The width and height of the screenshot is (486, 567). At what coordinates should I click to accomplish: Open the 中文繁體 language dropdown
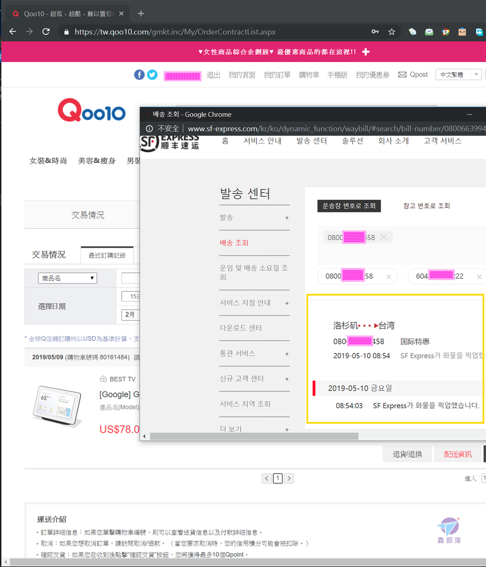458,75
